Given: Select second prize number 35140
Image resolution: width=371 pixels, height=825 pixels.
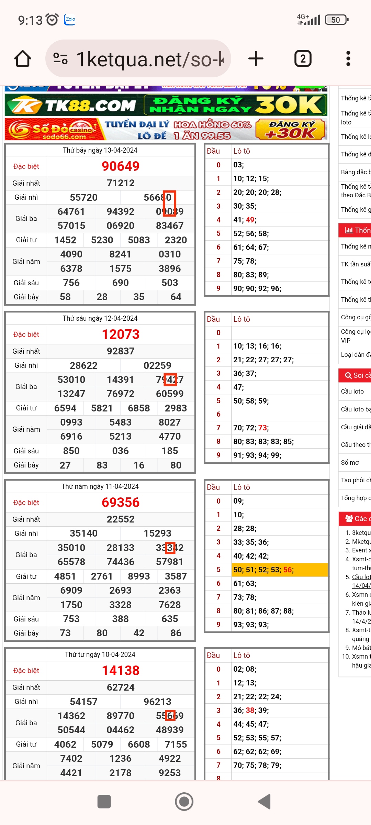Looking at the screenshot, I should [x=83, y=533].
